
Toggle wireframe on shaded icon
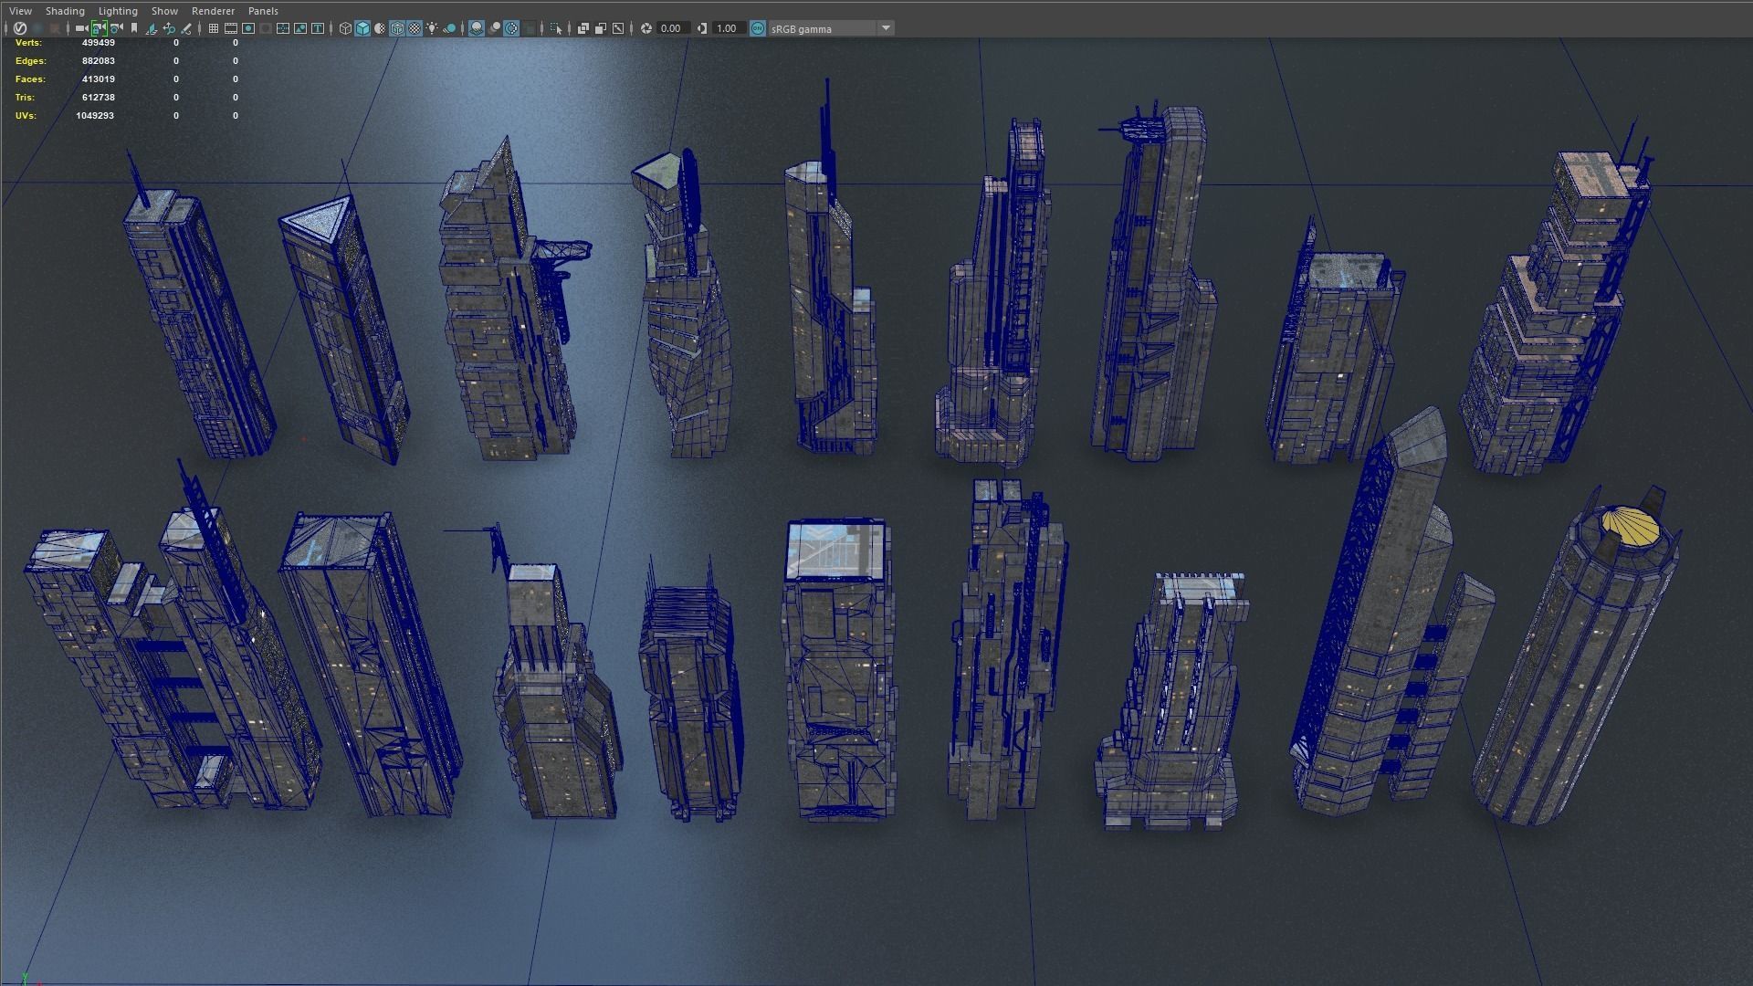pos(397,28)
